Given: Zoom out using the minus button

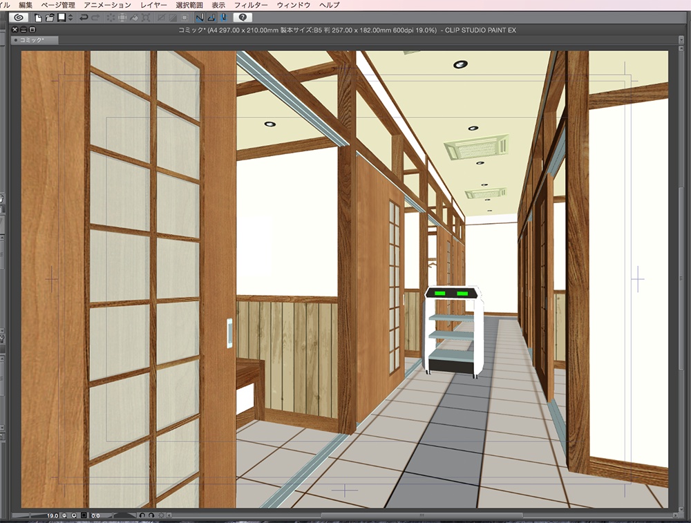Looking at the screenshot, I should point(64,515).
